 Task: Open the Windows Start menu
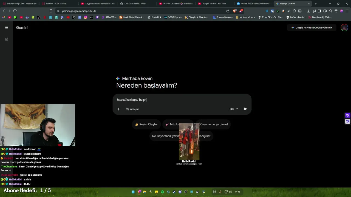click(x=133, y=192)
